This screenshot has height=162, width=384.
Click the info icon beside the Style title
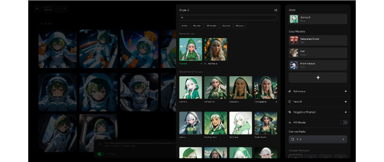[x=188, y=10]
